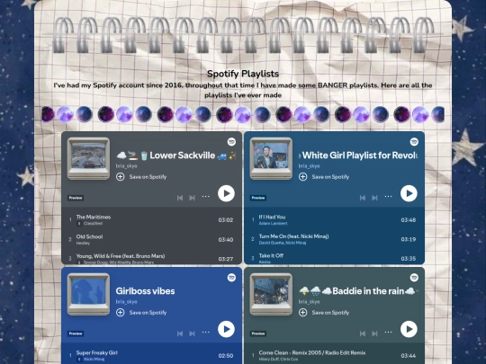Open more options menu in Baddie in the rain player
486x364 pixels.
[389, 332]
